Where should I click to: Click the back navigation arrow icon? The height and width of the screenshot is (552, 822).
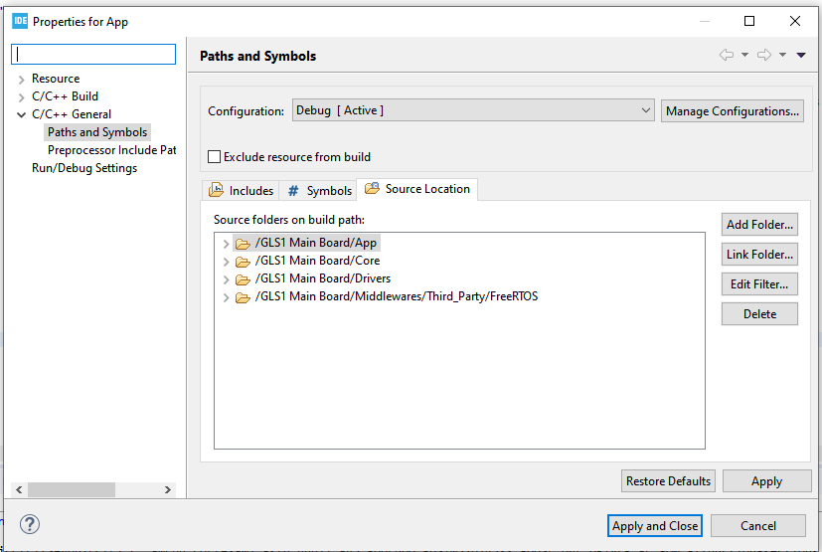pos(727,56)
